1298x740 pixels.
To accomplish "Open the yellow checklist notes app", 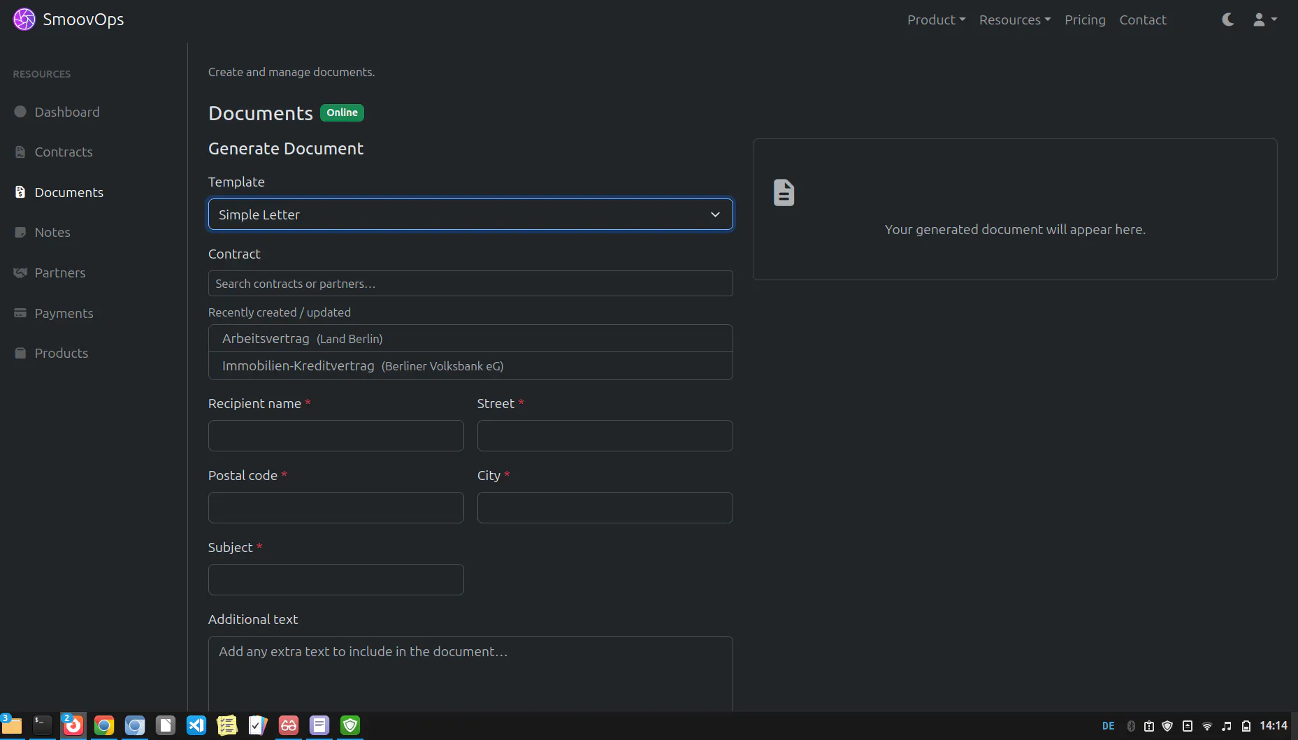I will click(x=227, y=726).
